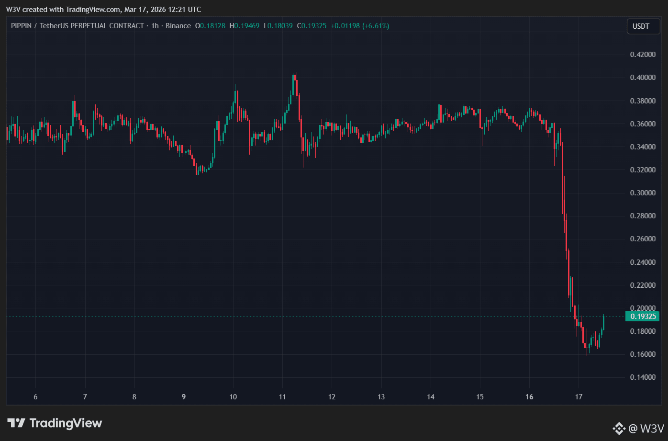
Task: Click the 0.30000 price axis label
Action: coord(642,193)
